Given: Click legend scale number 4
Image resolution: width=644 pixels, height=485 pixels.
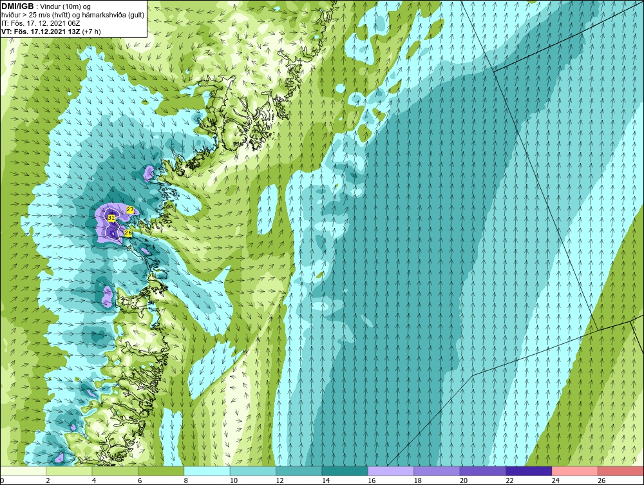Looking at the screenshot, I should 93,480.
